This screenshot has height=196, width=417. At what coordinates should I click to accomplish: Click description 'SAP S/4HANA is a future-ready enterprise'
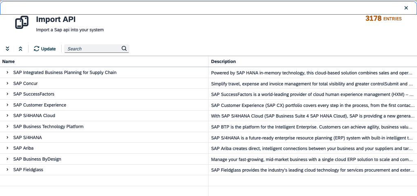(313, 138)
